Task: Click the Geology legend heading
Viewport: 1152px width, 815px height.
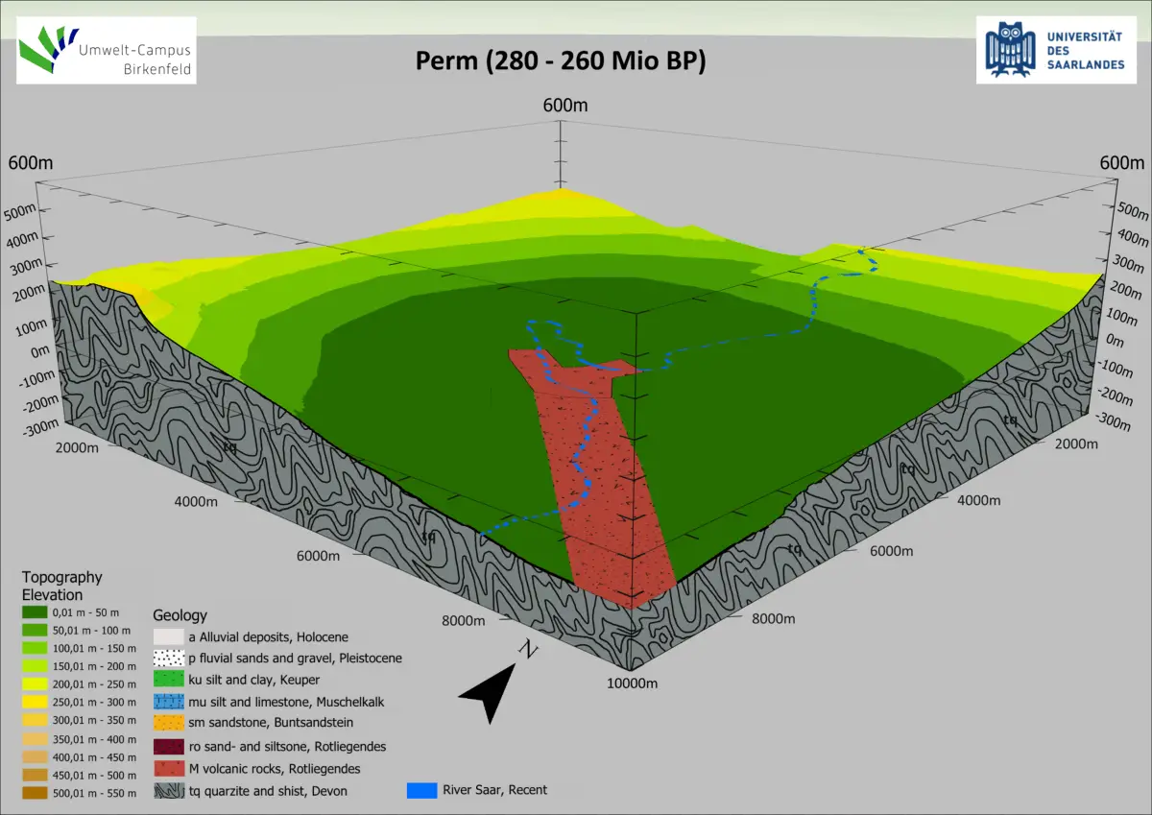Action: (180, 615)
